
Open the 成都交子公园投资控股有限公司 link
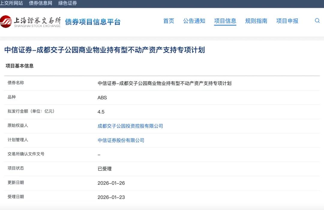coord(130,126)
